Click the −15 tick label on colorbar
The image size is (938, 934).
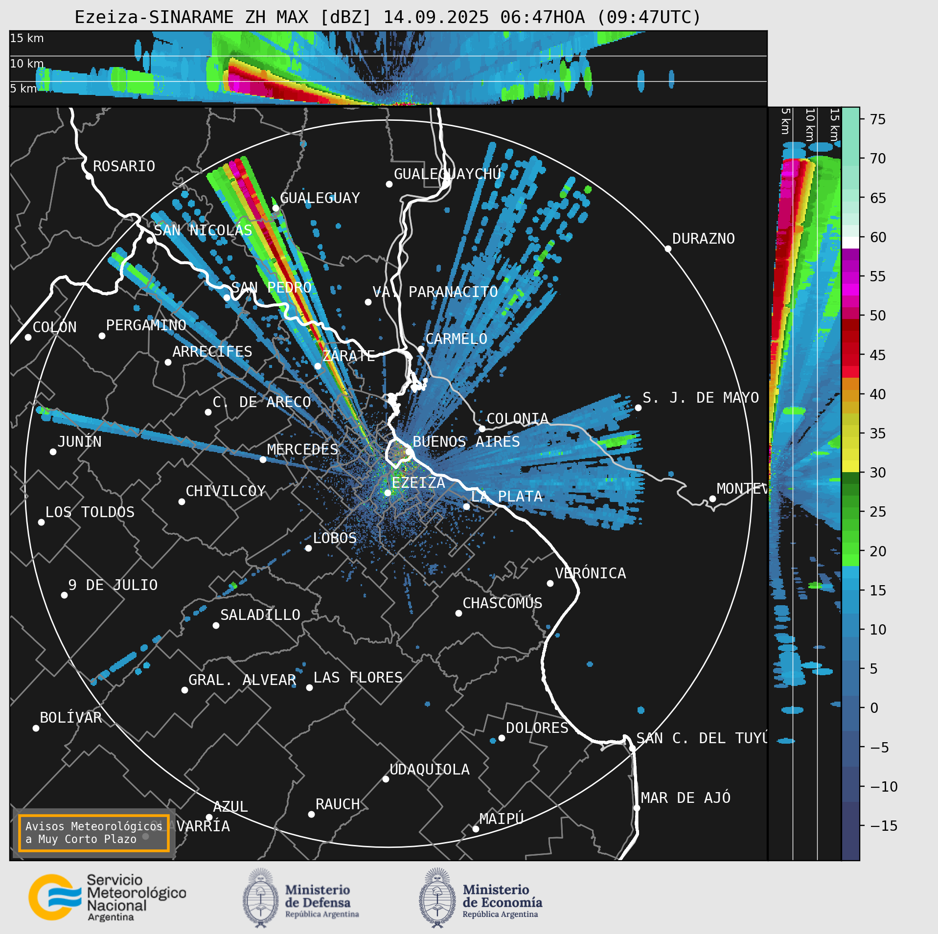click(x=884, y=826)
